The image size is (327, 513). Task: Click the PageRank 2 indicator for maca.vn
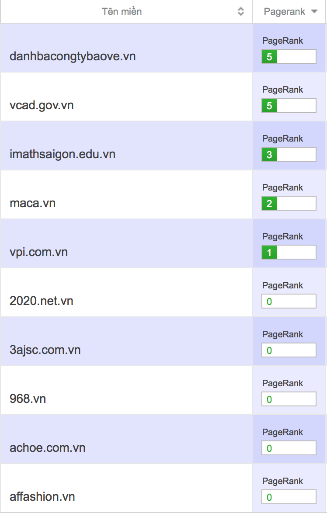(x=289, y=204)
